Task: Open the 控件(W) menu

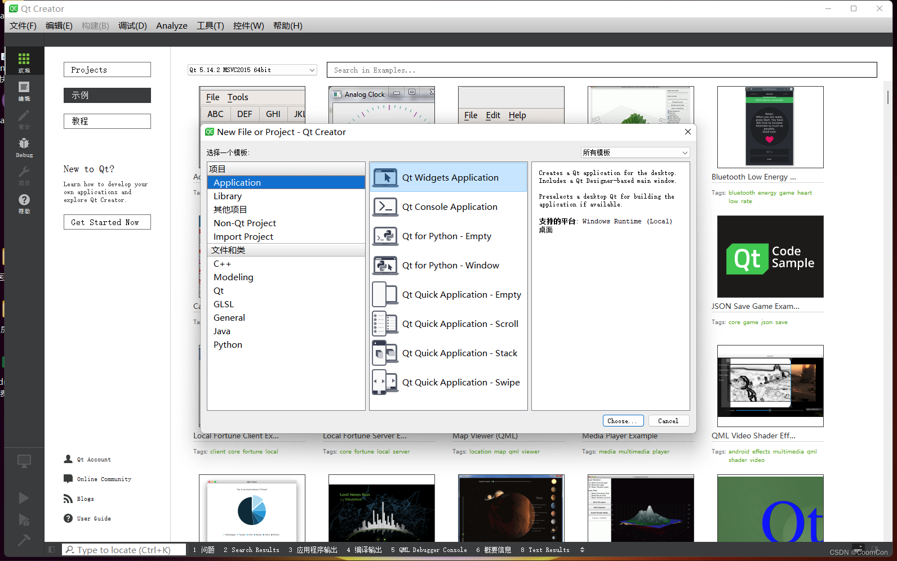Action: click(x=248, y=25)
